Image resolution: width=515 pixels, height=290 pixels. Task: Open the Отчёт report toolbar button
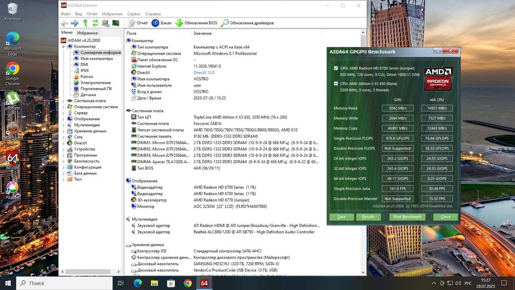[x=138, y=23]
